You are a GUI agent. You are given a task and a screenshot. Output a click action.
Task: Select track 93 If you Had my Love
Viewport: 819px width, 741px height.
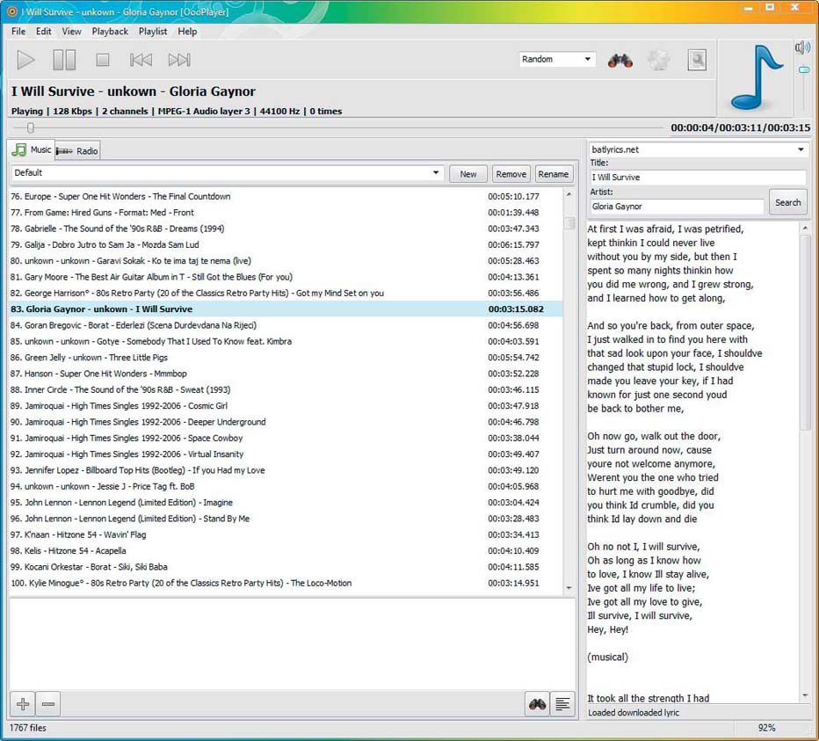pos(286,470)
